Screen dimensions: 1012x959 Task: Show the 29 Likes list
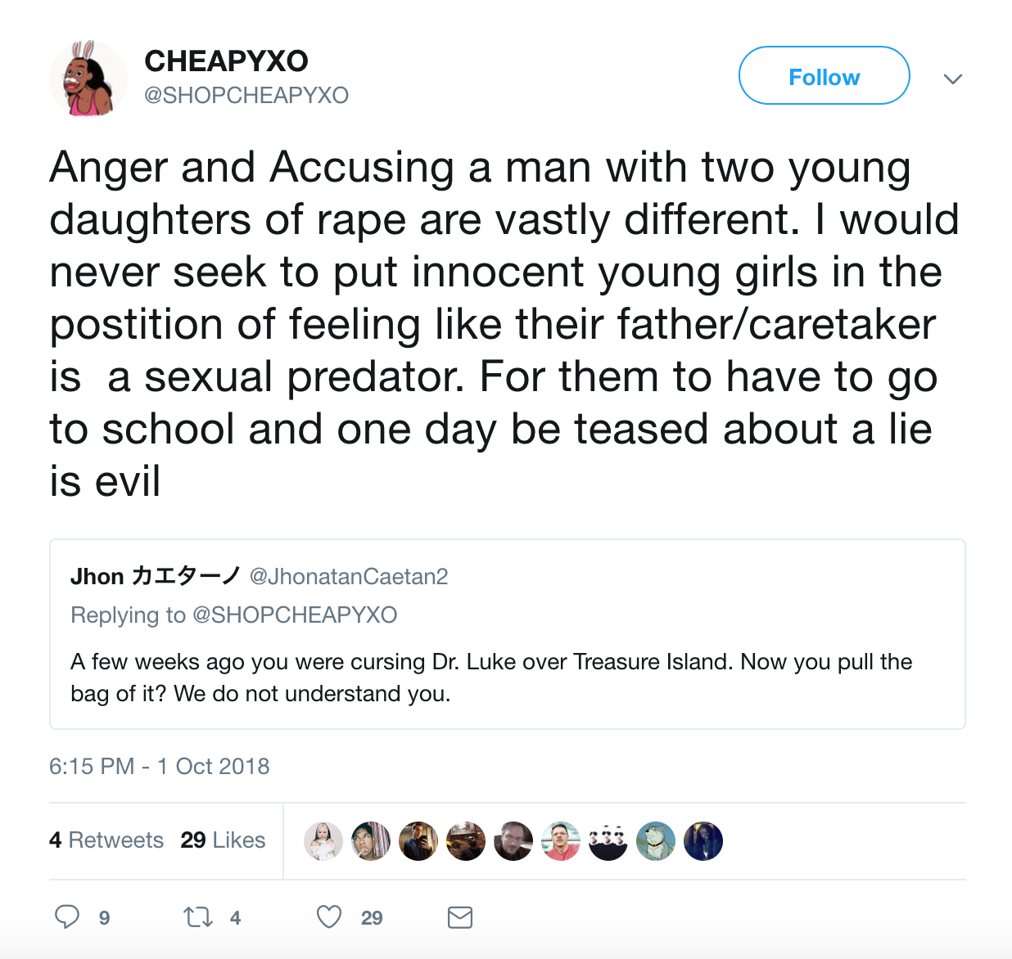tap(223, 840)
